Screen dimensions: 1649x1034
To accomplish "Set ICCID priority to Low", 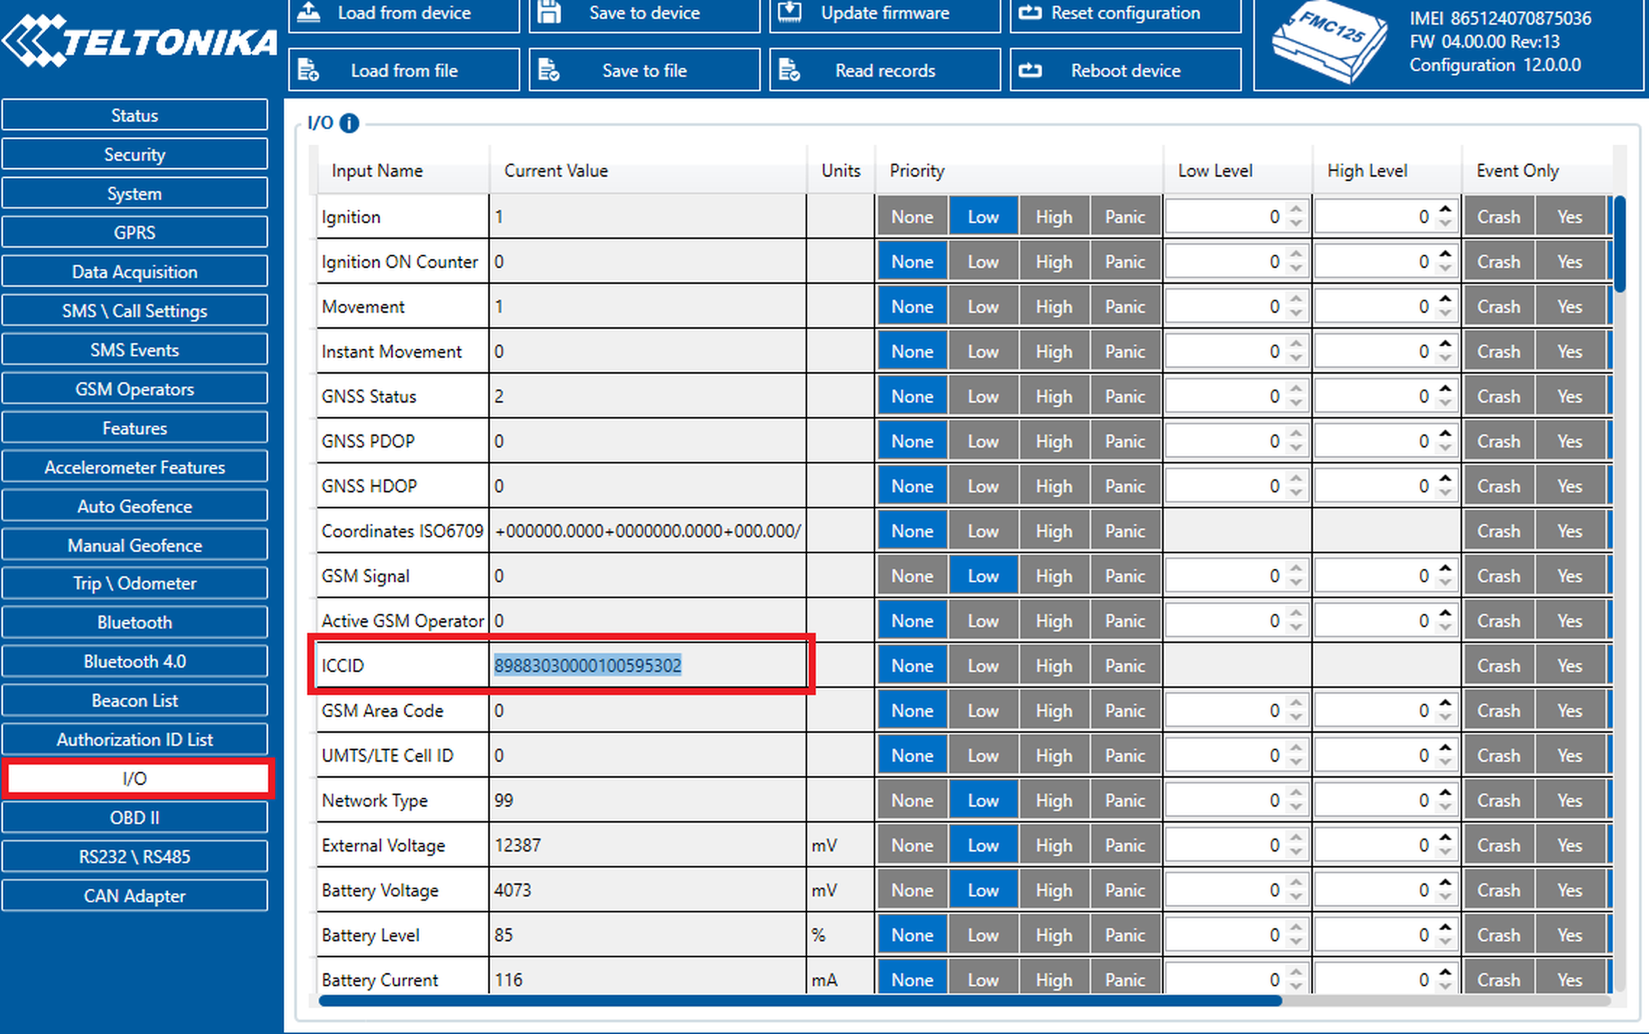I will coord(983,665).
